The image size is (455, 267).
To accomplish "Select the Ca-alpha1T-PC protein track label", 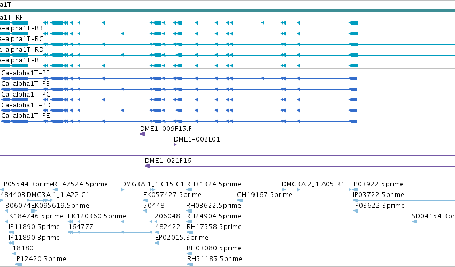I will tap(26, 95).
